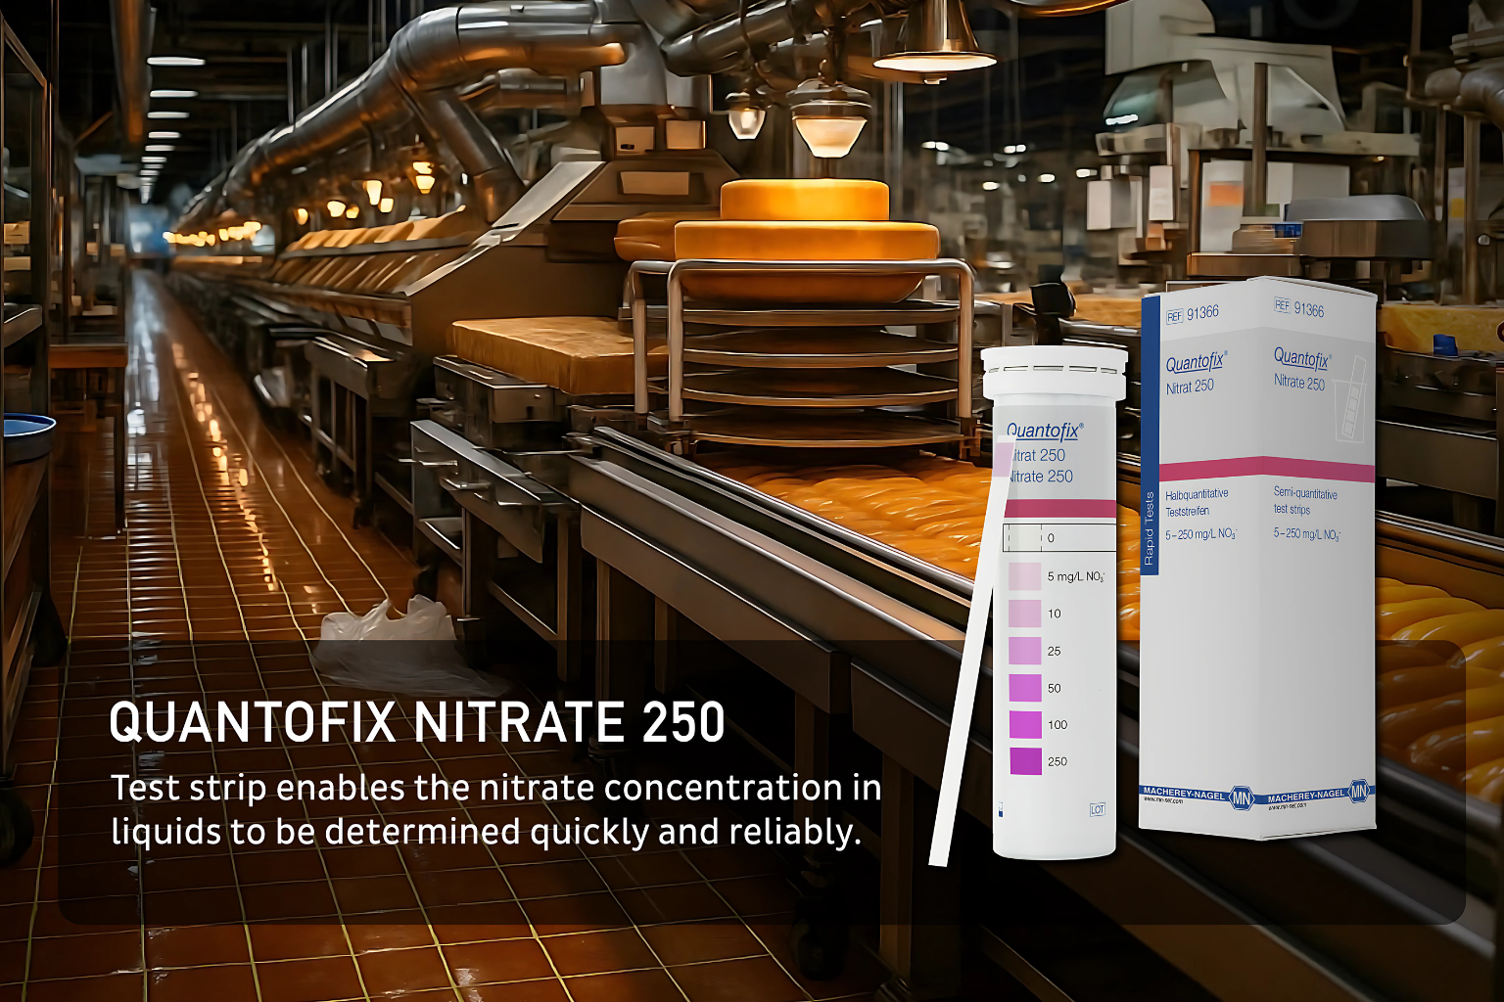Click "Nitrate 250" text on the box
1504x1002 pixels.
click(1299, 383)
